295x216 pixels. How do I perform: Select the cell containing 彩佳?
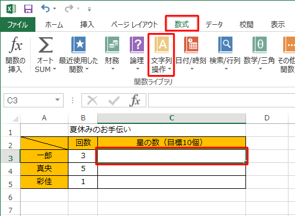pyautogui.click(x=44, y=182)
